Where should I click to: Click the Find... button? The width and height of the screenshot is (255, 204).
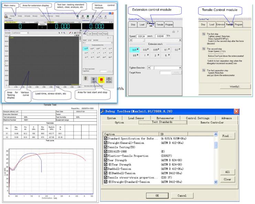pyautogui.click(x=227, y=136)
